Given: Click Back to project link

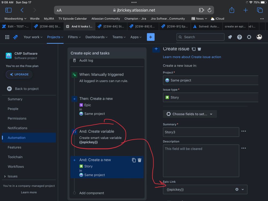Looking at the screenshot, I should tap(27, 89).
